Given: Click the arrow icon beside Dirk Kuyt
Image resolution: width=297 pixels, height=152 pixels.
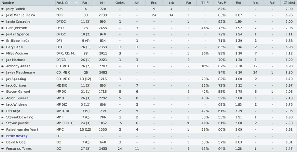Looking at the screenshot, I should click(2, 111).
